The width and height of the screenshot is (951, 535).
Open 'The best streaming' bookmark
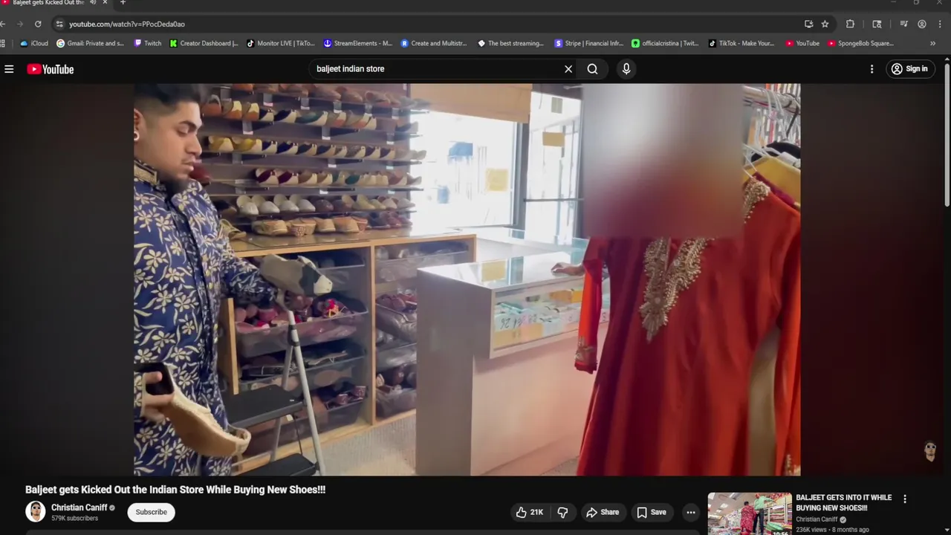(510, 43)
